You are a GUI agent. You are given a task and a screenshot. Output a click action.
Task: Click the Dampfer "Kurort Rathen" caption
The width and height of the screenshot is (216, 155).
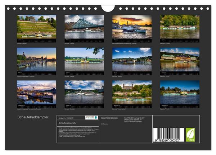[x=119, y=109]
